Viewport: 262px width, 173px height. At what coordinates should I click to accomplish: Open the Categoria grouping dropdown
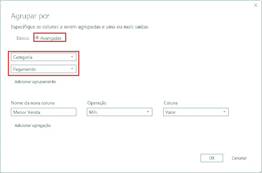pyautogui.click(x=43, y=57)
